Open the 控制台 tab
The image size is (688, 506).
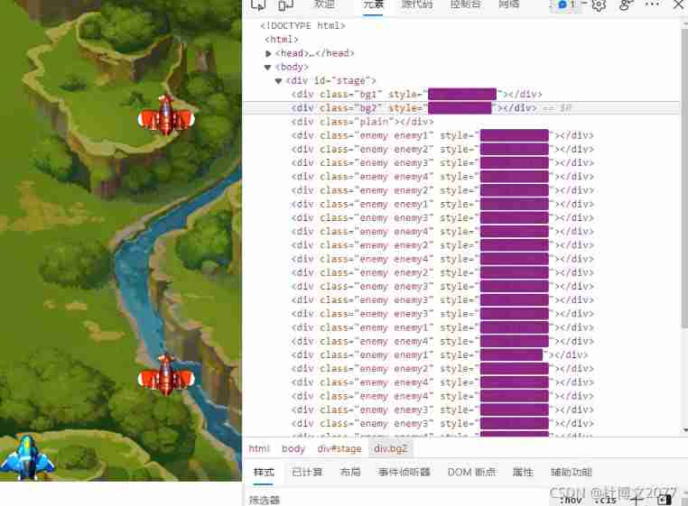pyautogui.click(x=466, y=5)
